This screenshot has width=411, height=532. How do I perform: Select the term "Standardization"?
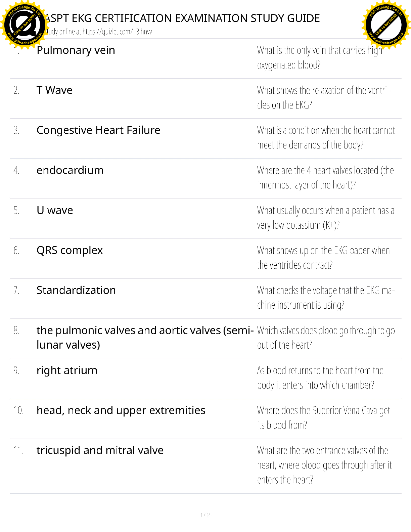pos(76,290)
